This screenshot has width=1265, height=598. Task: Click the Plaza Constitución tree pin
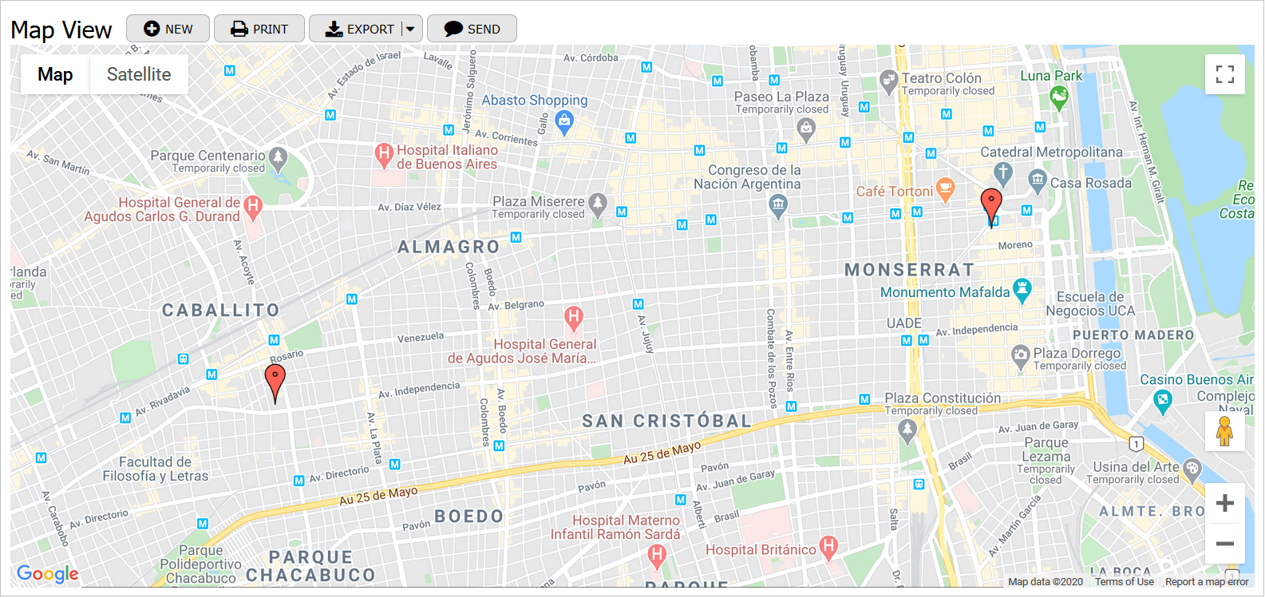(907, 431)
